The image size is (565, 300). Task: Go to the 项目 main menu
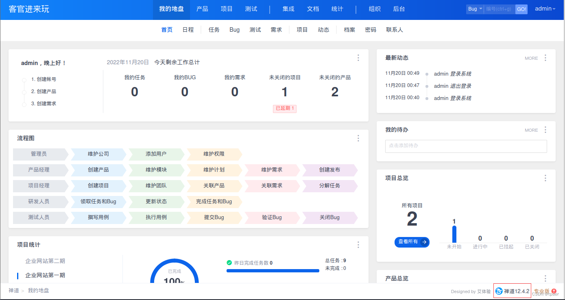click(x=227, y=9)
